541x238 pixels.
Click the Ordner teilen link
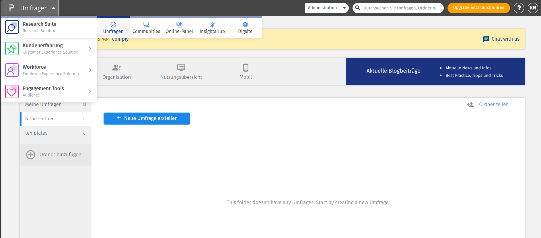point(494,105)
